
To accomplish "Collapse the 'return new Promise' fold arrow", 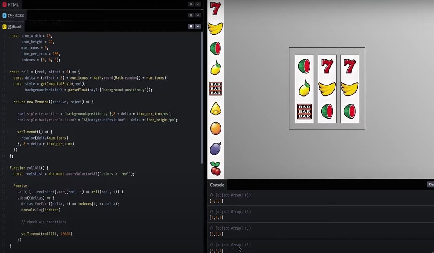I will click(x=7, y=102).
